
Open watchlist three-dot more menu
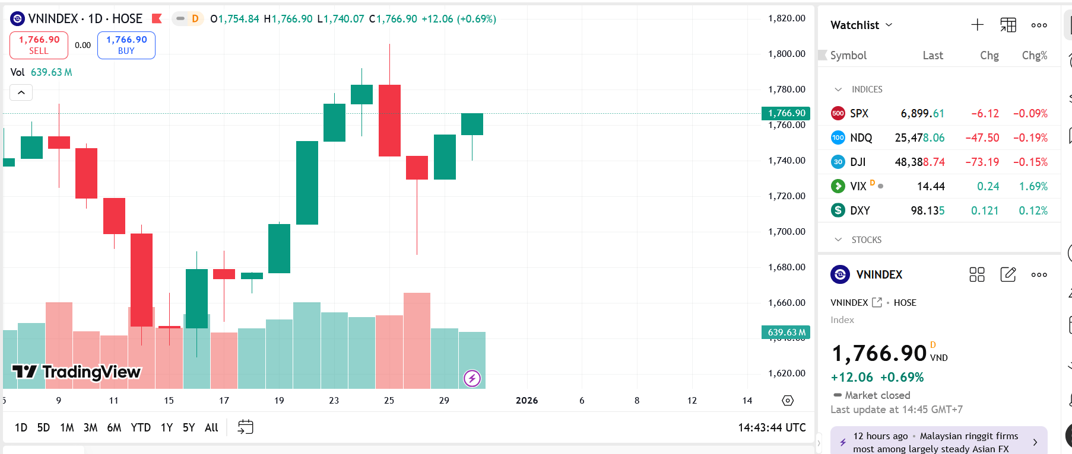pos(1039,25)
